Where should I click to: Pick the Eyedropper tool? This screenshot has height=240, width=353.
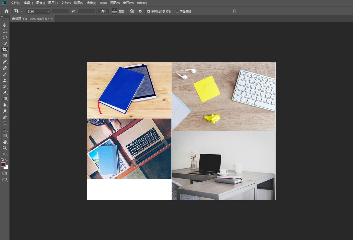(x=5, y=62)
